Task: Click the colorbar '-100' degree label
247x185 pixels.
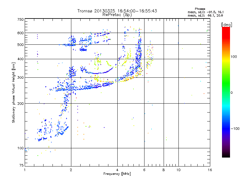Action: [x=235, y=129]
